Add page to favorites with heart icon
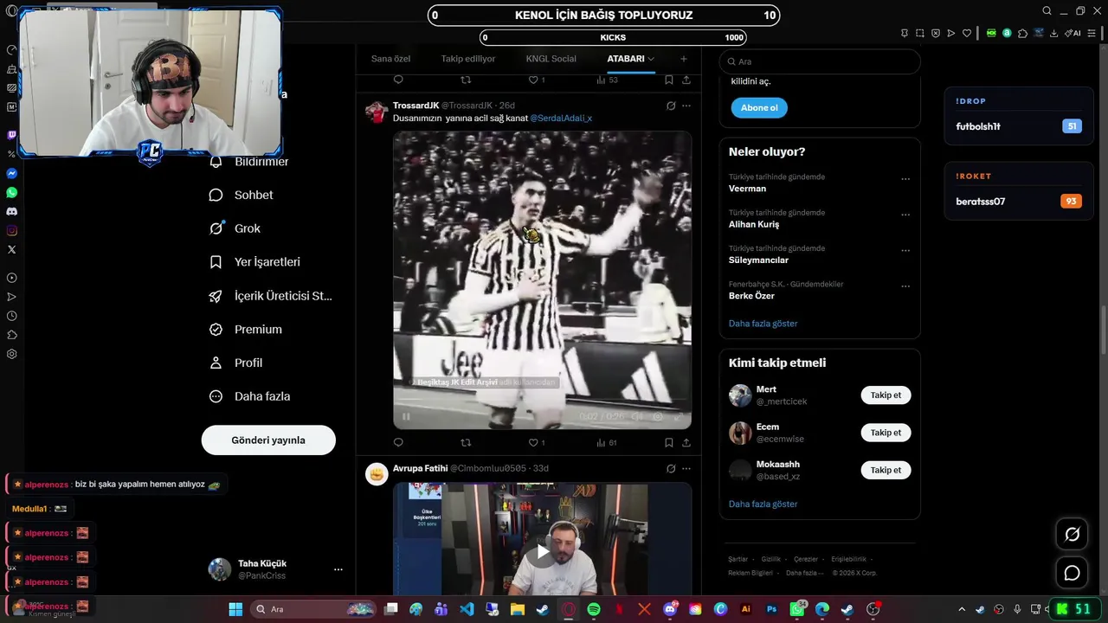The image size is (1108, 623). coord(967,33)
